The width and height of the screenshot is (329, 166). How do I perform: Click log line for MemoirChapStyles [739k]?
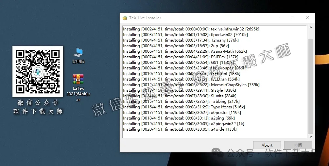[x=191, y=85]
